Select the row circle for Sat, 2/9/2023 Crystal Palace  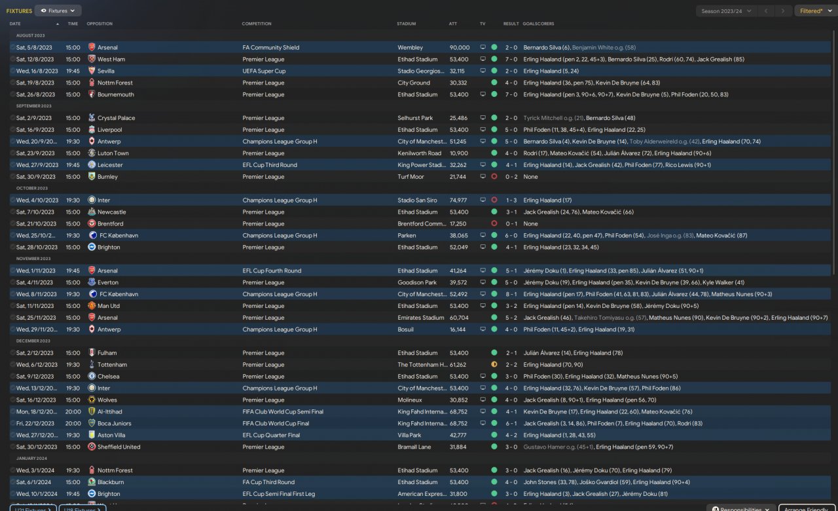click(x=12, y=119)
